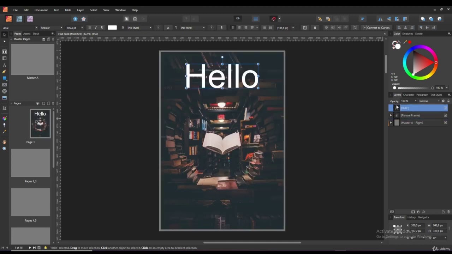Screen dimensions: 452x254
Task: Select the Pen tool
Action: point(4,72)
